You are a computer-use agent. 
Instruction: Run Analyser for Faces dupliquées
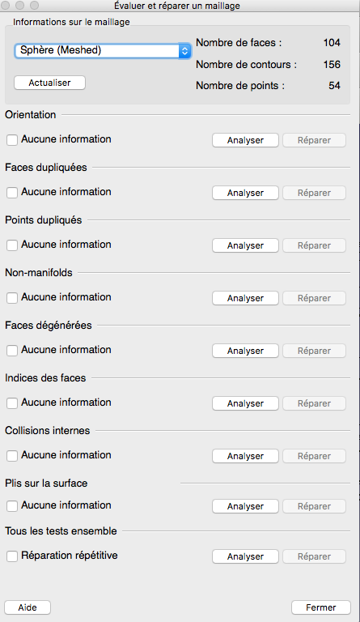coord(245,193)
